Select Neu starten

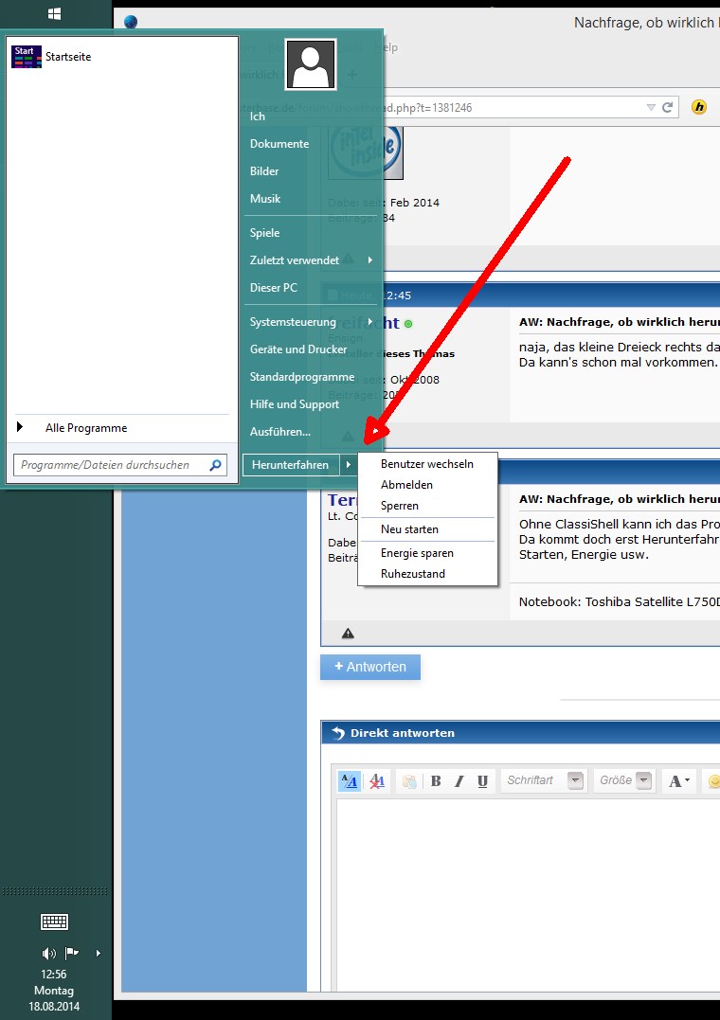[409, 529]
